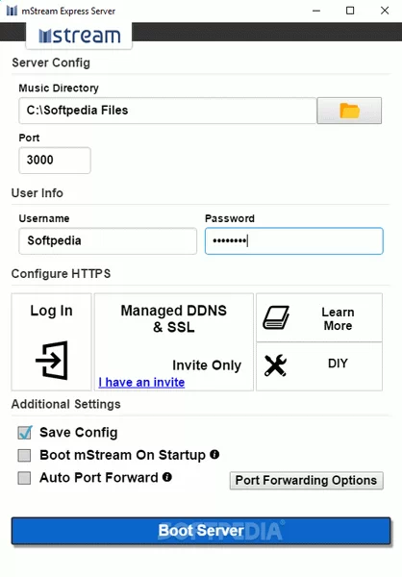Enable Boot mStream On Startup checkbox
This screenshot has width=402, height=577.
(24, 455)
